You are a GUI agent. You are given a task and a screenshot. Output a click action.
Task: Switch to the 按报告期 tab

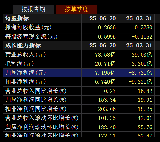click(x=33, y=9)
